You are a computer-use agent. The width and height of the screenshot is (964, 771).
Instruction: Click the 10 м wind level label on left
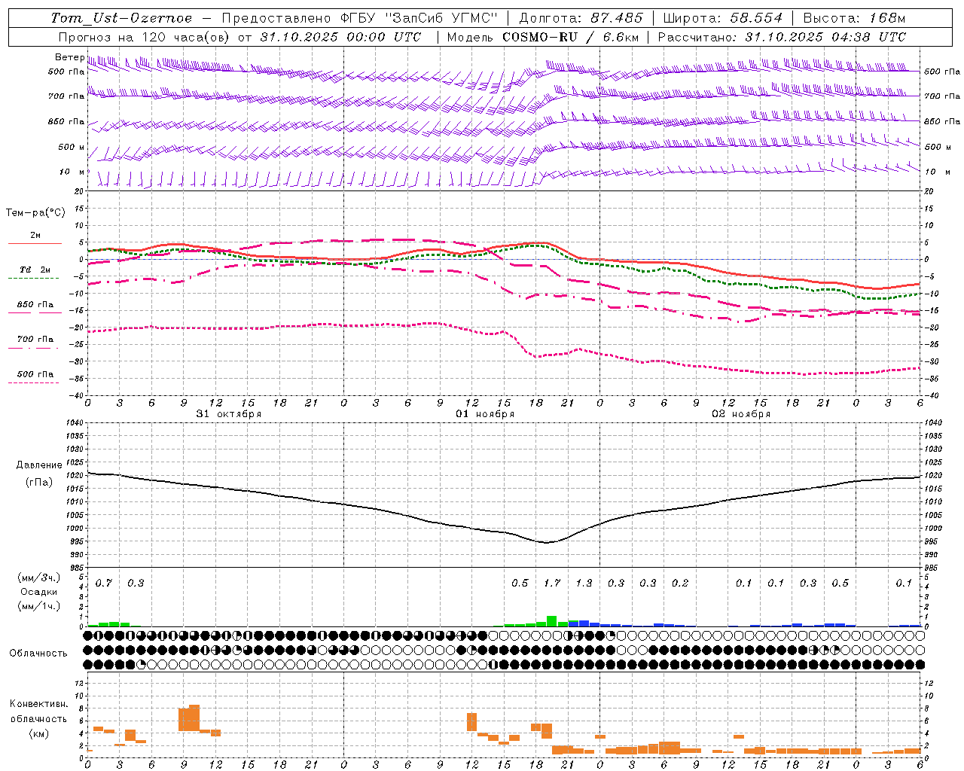click(x=72, y=172)
